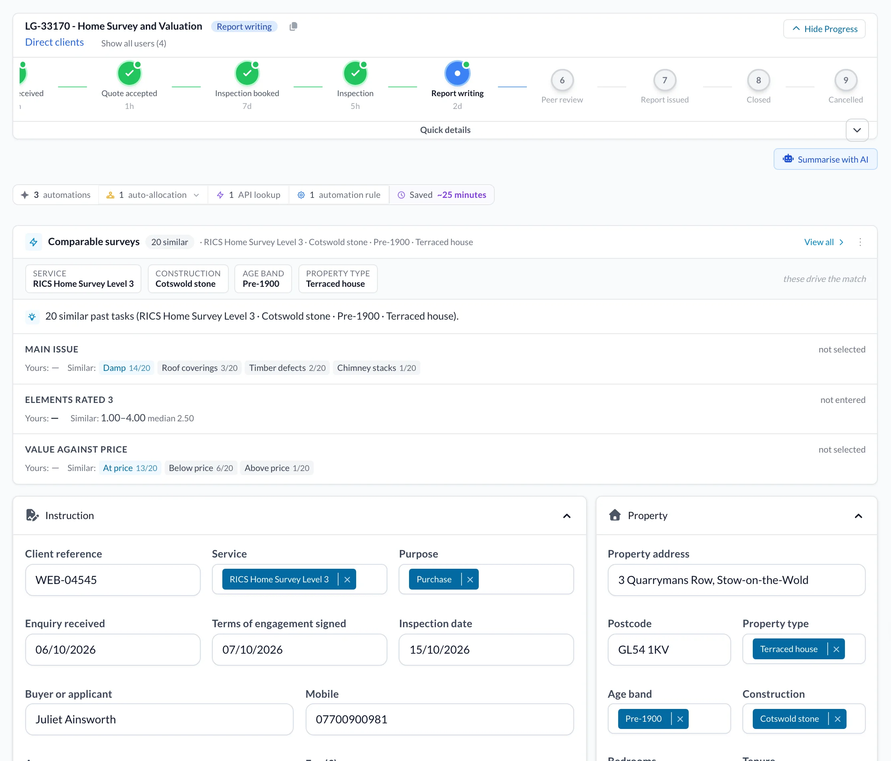Copy task reference using the copy icon
This screenshot has width=891, height=761.
point(293,27)
